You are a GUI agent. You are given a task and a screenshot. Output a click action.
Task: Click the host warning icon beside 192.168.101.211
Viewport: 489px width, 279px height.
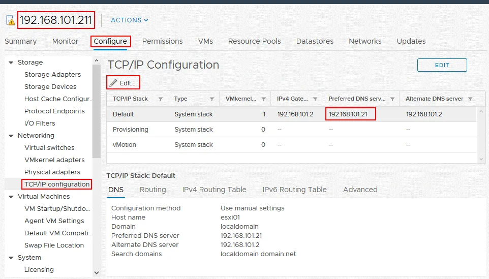pos(10,20)
